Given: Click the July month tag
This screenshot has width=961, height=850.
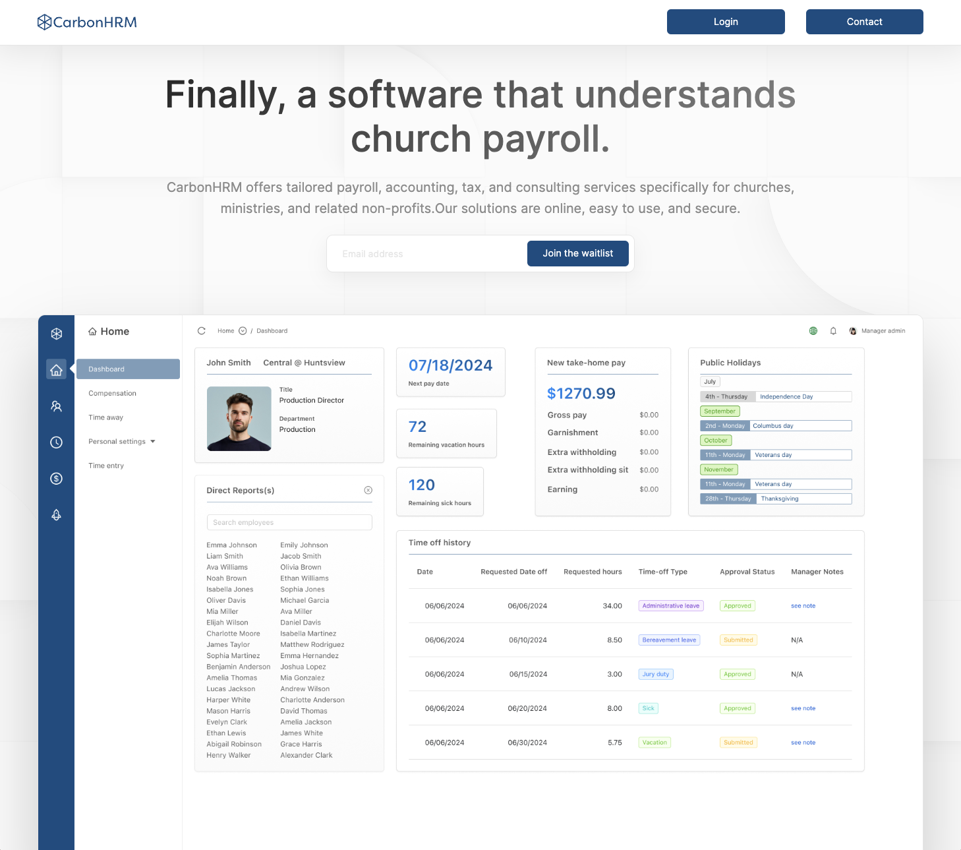Looking at the screenshot, I should [710, 382].
